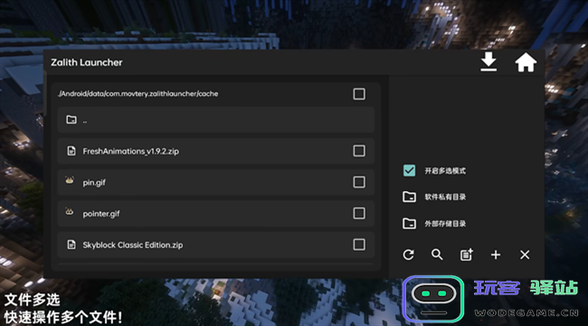Click the add-file document plus icon
This screenshot has width=588, height=326.
point(467,255)
